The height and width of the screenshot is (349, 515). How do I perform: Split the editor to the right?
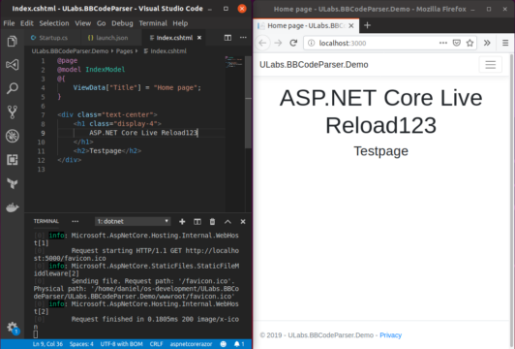click(227, 38)
